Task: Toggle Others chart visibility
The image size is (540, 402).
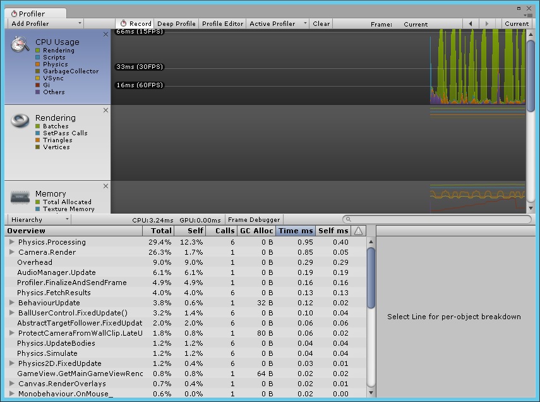Action: (x=37, y=92)
